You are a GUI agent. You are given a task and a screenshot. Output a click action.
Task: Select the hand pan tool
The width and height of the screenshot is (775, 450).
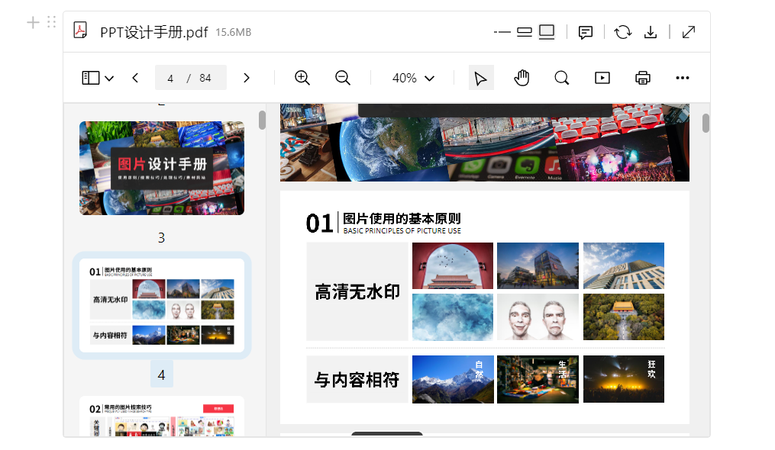[522, 77]
